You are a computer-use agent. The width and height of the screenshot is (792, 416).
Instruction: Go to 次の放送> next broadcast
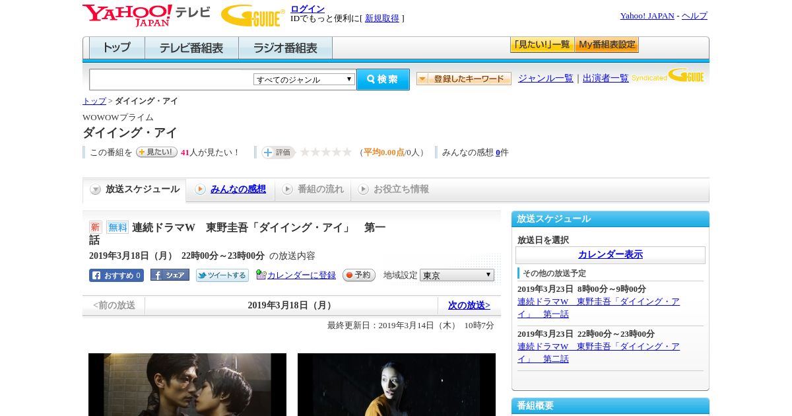(469, 305)
